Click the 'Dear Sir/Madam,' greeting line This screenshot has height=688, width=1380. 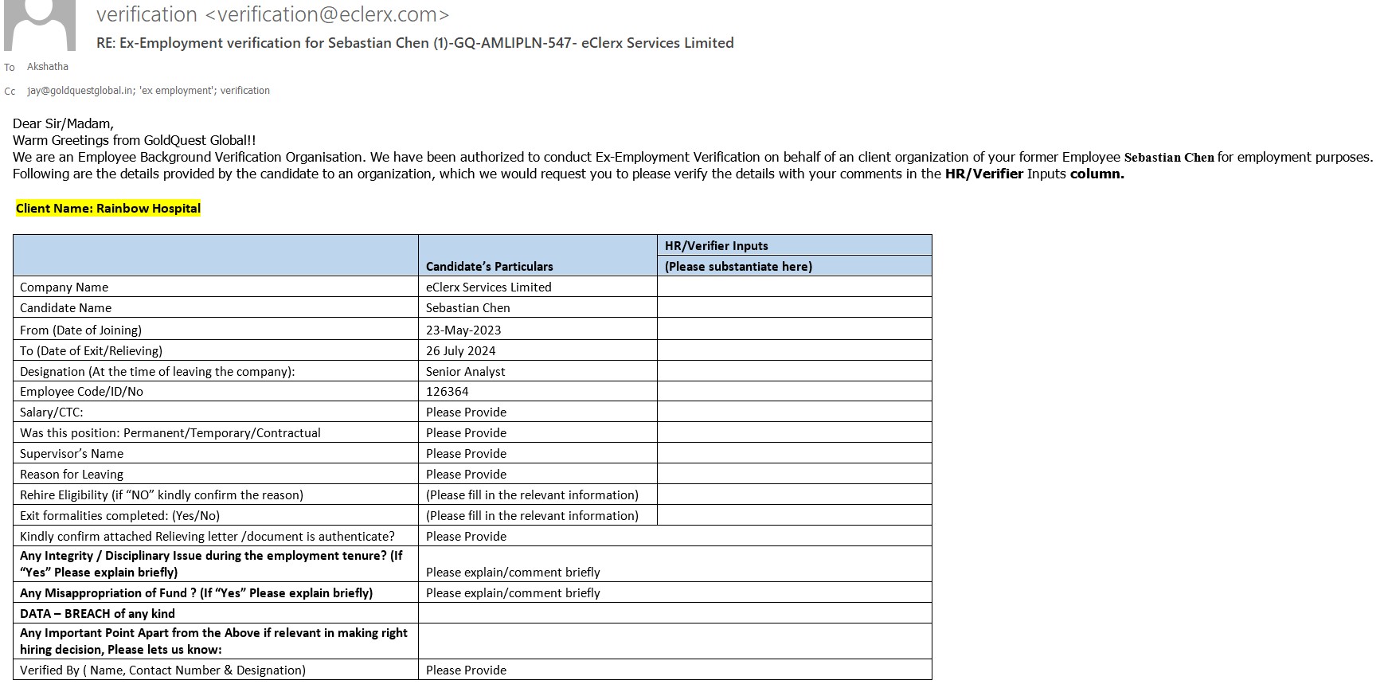64,123
